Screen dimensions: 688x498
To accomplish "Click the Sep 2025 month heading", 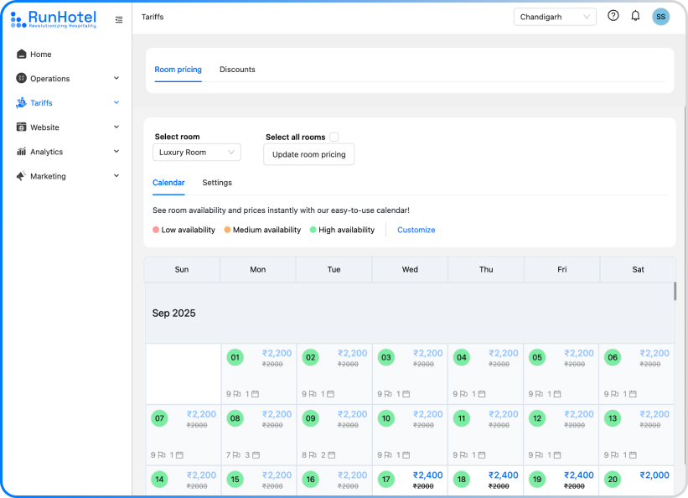I will click(173, 313).
